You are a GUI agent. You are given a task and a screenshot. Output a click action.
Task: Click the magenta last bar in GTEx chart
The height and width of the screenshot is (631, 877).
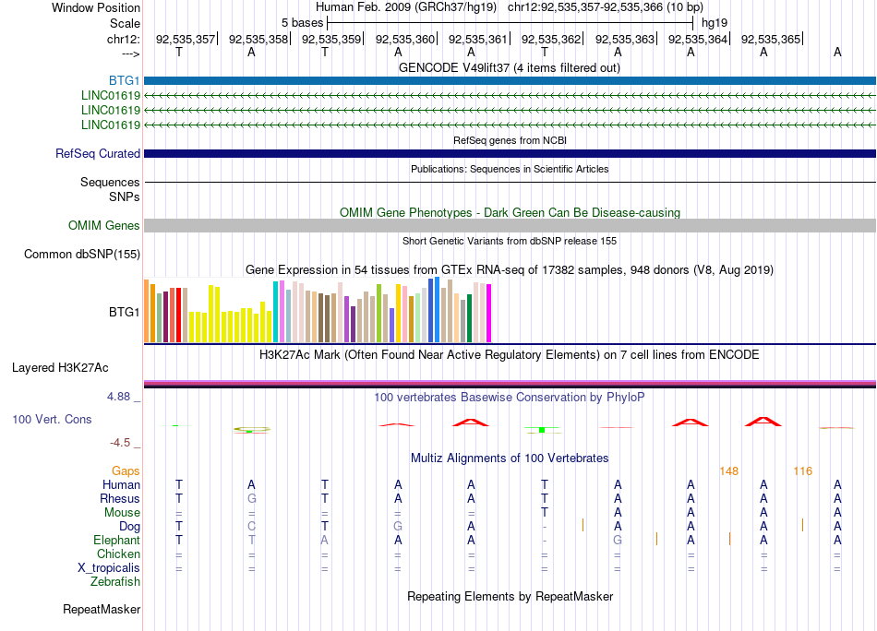click(x=488, y=313)
